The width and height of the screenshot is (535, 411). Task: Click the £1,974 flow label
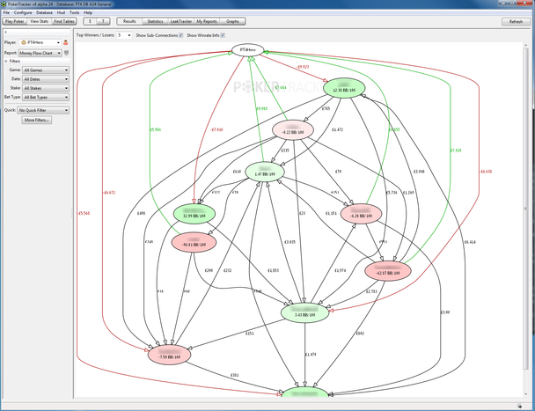[341, 270]
